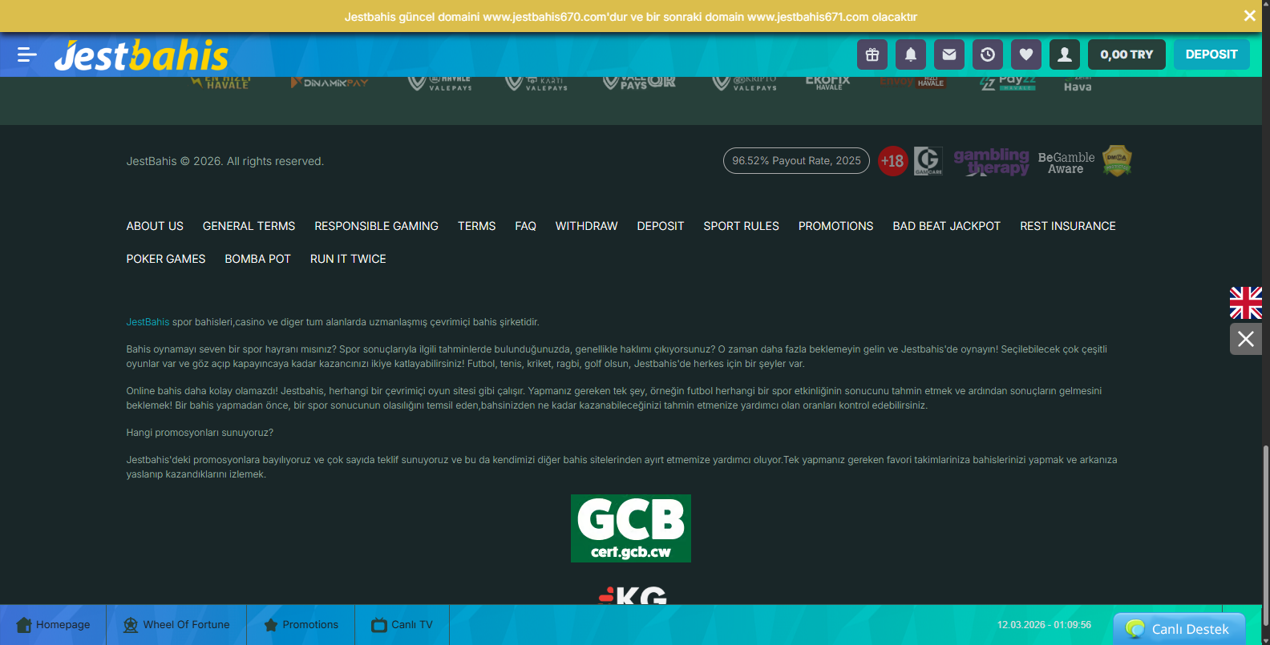
Task: Close the language widget with X
Action: (1246, 339)
